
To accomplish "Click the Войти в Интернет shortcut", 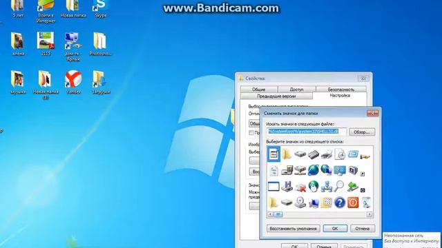I will pyautogui.click(x=46, y=12).
